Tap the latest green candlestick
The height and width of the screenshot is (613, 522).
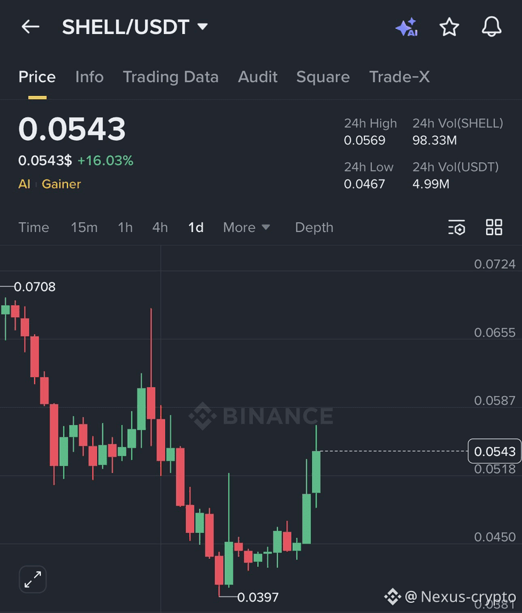tap(316, 472)
